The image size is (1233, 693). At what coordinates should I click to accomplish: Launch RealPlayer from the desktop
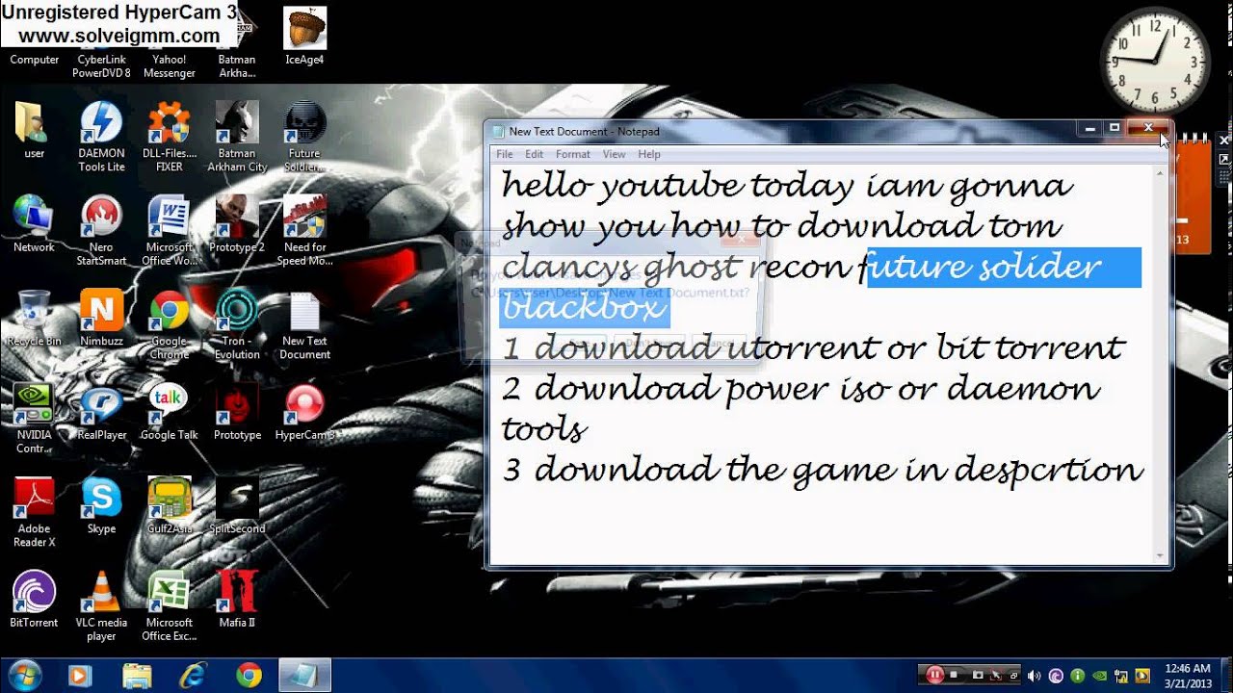click(101, 411)
